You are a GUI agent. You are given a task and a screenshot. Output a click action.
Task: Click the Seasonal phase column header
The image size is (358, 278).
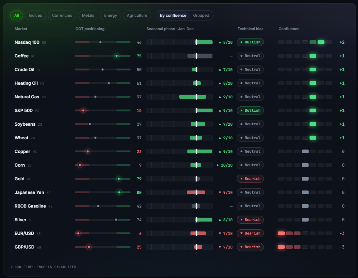[170, 29]
